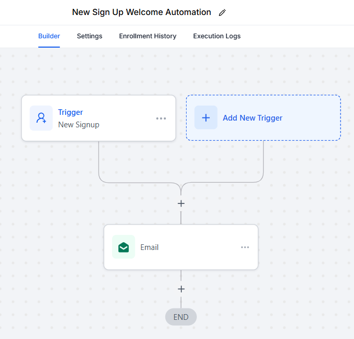The width and height of the screenshot is (354, 339).
Task: Add a step between Email and END
Action: [x=181, y=289]
